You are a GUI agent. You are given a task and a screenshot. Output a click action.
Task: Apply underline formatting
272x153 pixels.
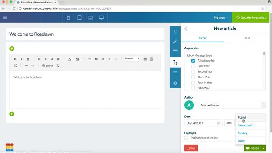[28, 59]
